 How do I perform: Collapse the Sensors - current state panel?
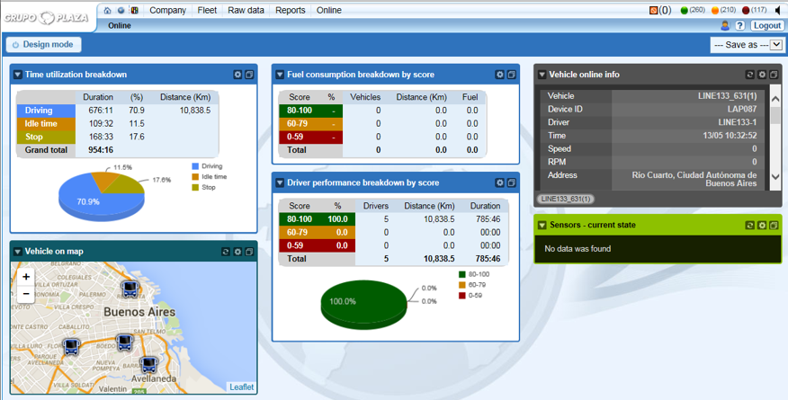542,226
